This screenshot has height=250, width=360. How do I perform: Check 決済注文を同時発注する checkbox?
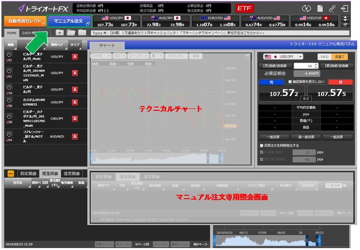[x=261, y=145]
